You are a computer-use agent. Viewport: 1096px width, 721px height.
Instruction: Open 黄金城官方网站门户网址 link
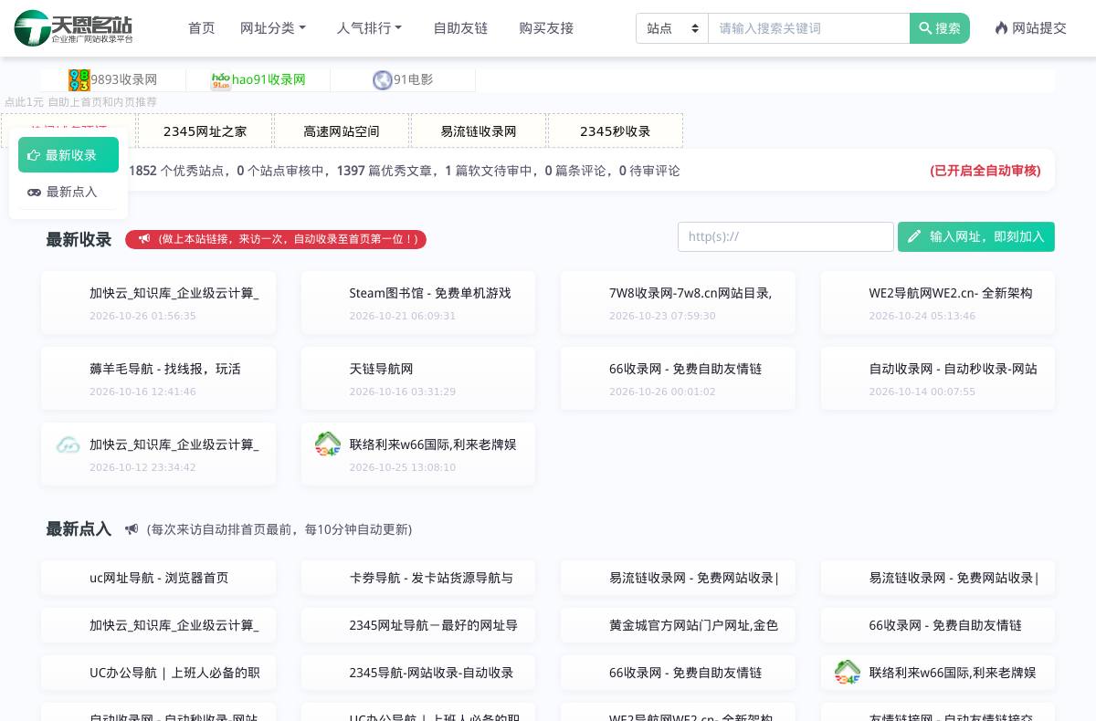click(678, 625)
